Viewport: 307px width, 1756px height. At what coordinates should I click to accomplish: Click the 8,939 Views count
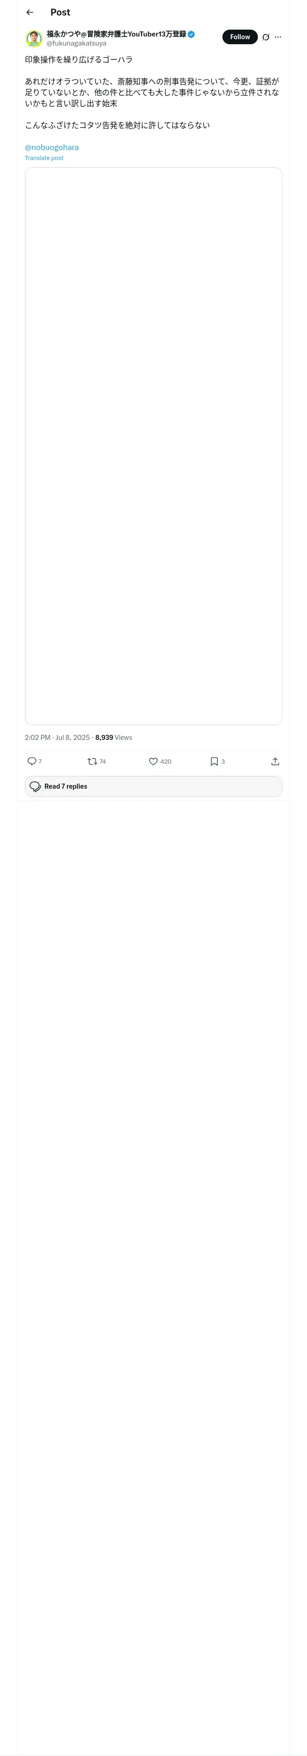coord(114,737)
